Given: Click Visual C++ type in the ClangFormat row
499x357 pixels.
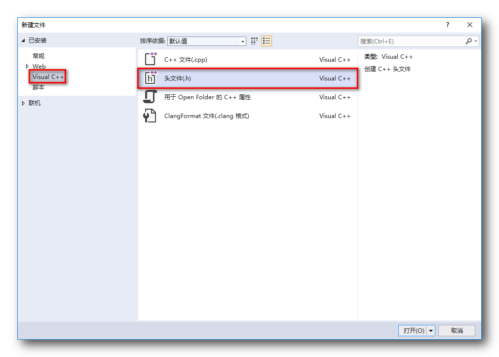Looking at the screenshot, I should coord(335,116).
